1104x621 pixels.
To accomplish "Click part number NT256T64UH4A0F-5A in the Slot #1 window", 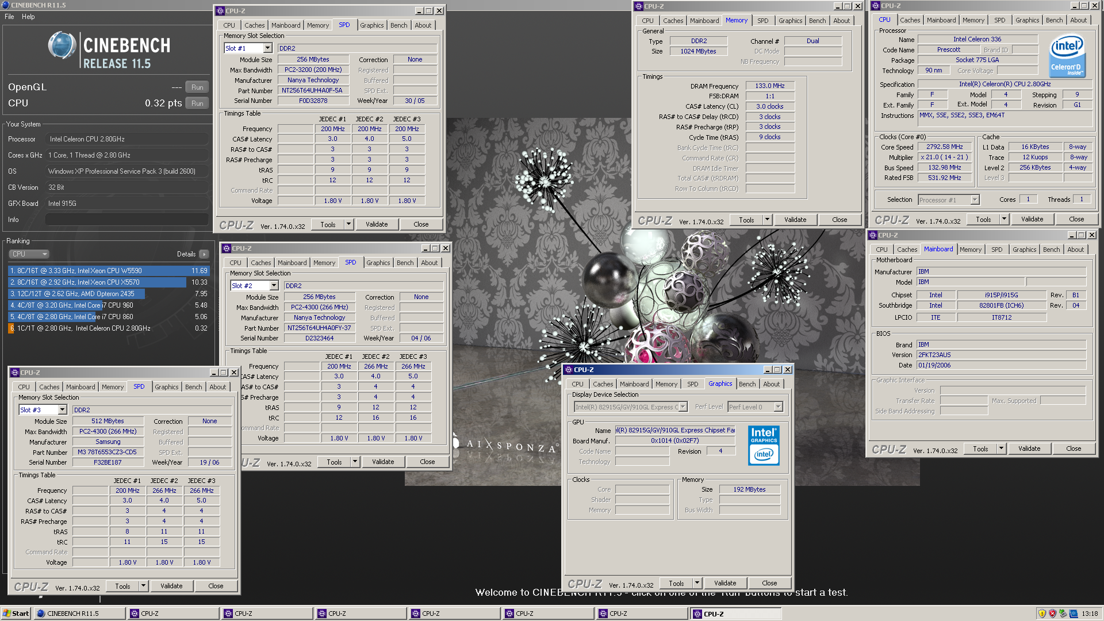I will pos(313,91).
